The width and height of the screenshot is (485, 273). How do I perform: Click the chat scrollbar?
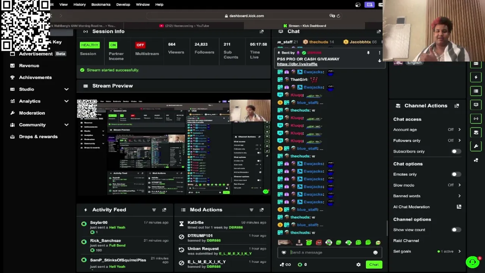coord(387,227)
